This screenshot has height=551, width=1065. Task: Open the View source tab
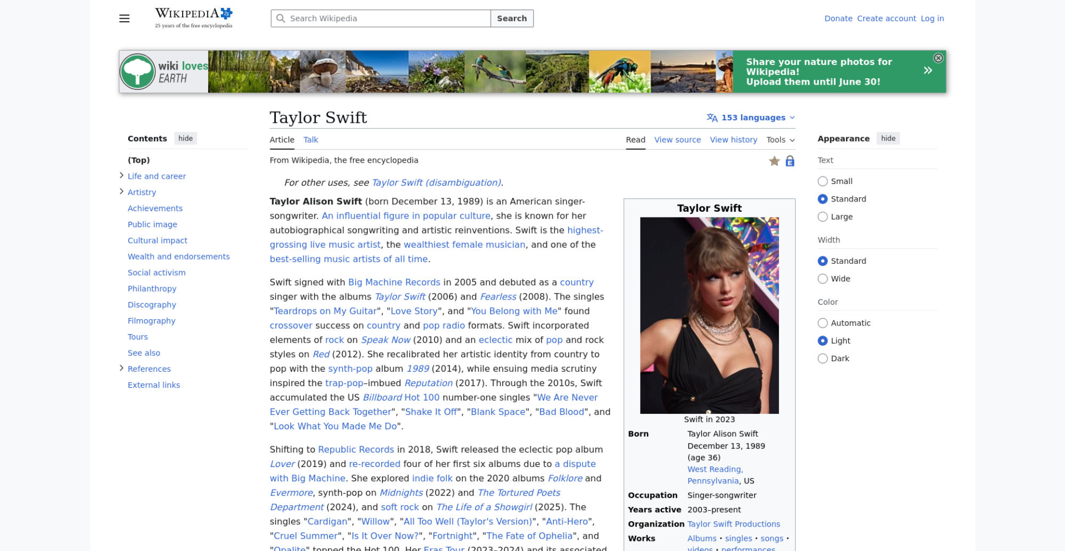(677, 140)
